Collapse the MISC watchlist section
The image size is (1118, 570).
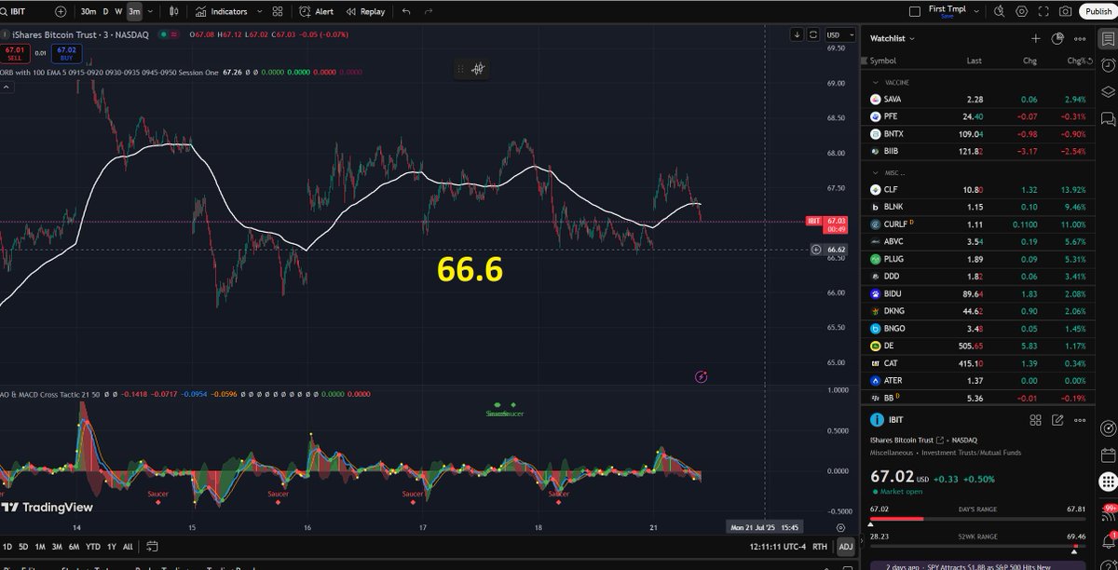point(875,172)
